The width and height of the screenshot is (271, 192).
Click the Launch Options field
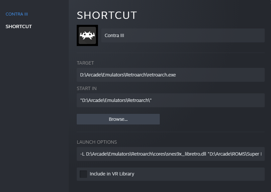171,154
